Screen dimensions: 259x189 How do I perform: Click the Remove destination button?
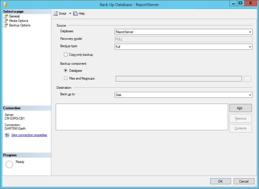point(241,118)
